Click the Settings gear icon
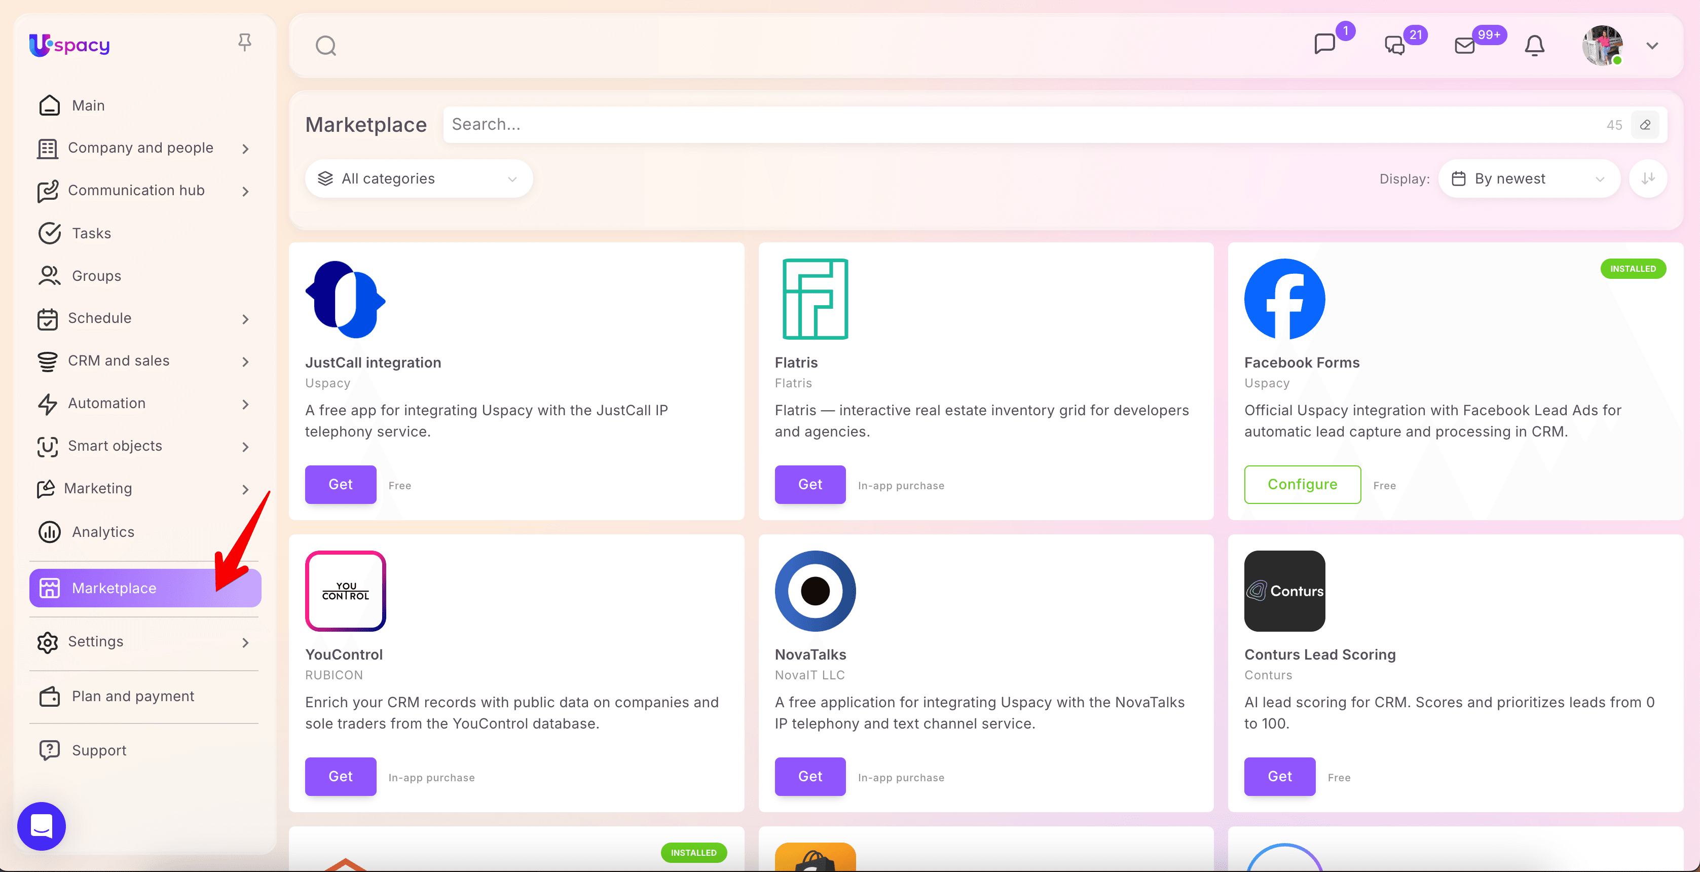Image resolution: width=1700 pixels, height=872 pixels. (48, 642)
